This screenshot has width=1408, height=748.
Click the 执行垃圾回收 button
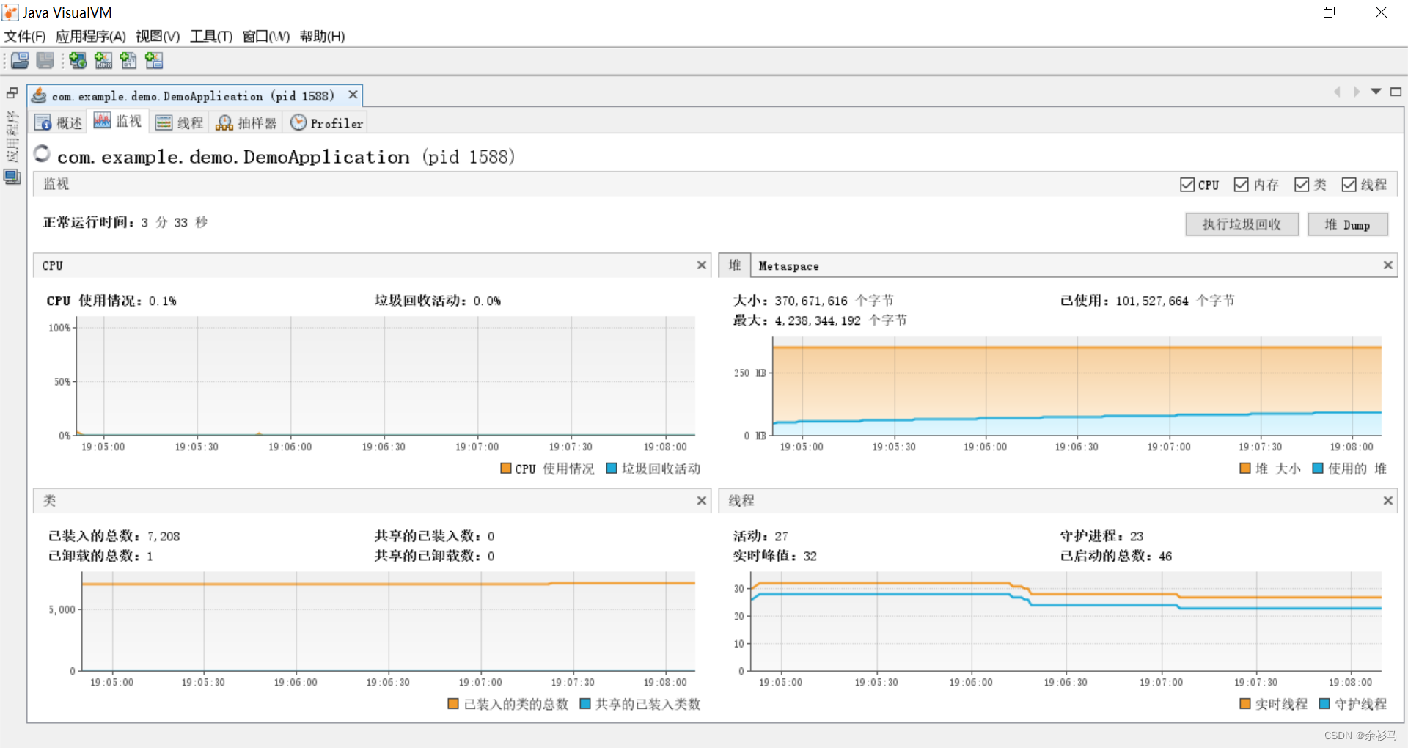pos(1242,224)
